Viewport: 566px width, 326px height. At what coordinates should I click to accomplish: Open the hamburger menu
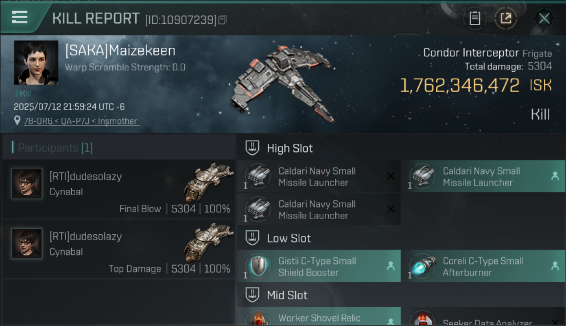pyautogui.click(x=20, y=17)
